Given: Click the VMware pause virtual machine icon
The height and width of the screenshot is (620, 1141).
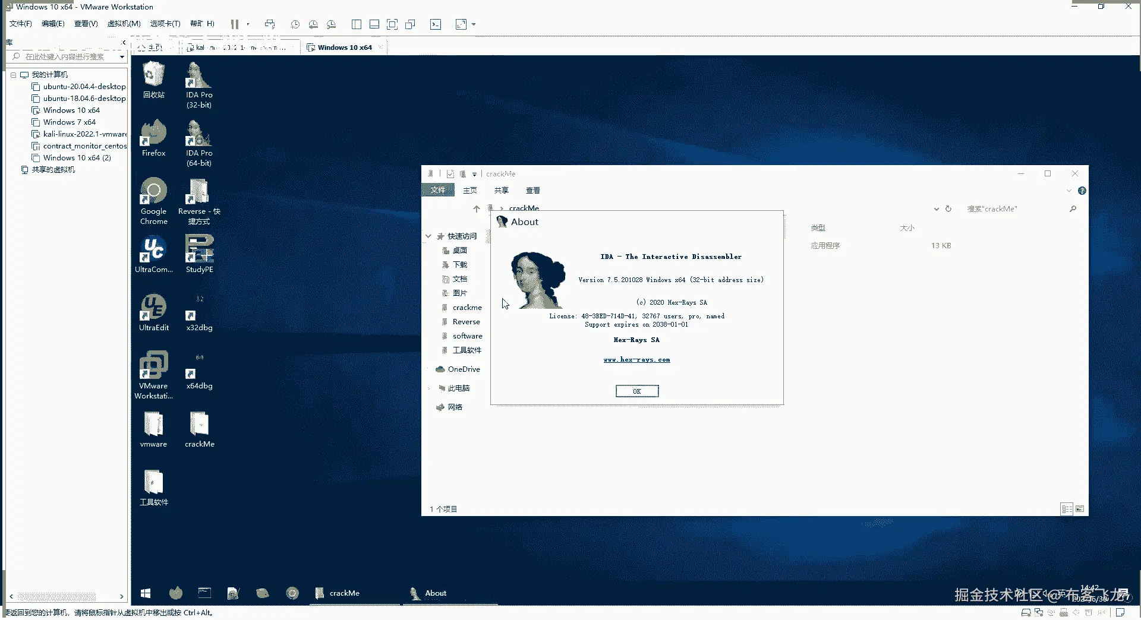Looking at the screenshot, I should click(x=235, y=24).
